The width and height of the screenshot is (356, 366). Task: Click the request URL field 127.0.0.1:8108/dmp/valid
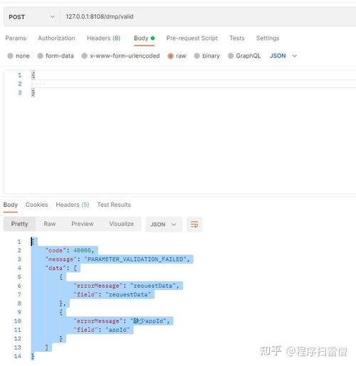click(x=209, y=16)
